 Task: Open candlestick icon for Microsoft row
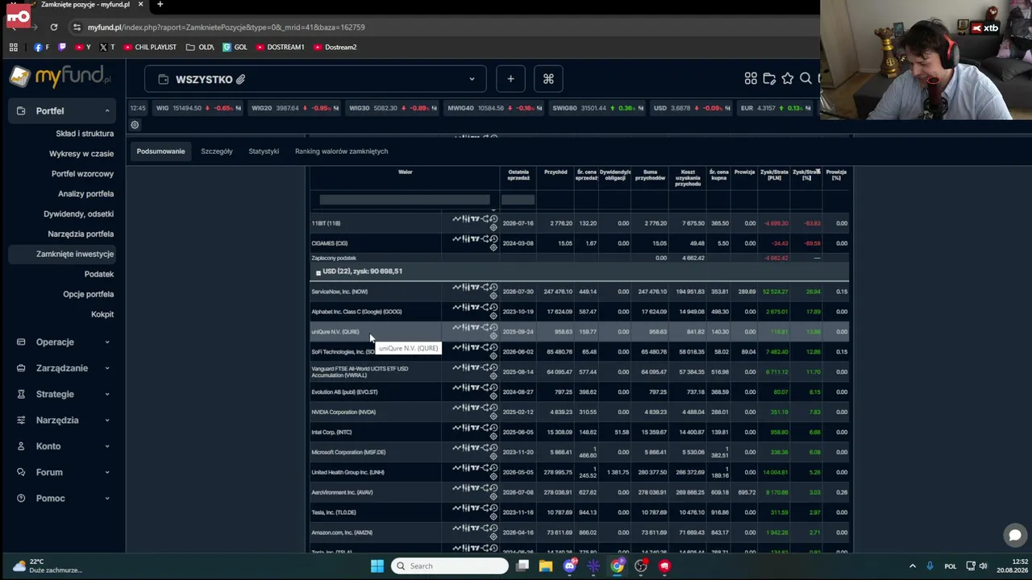tap(466, 448)
